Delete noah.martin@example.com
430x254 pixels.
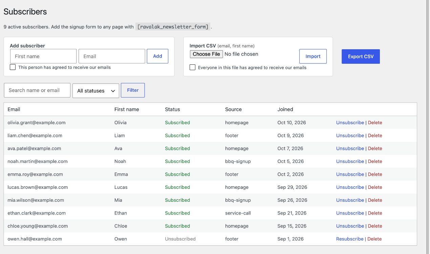(x=375, y=162)
